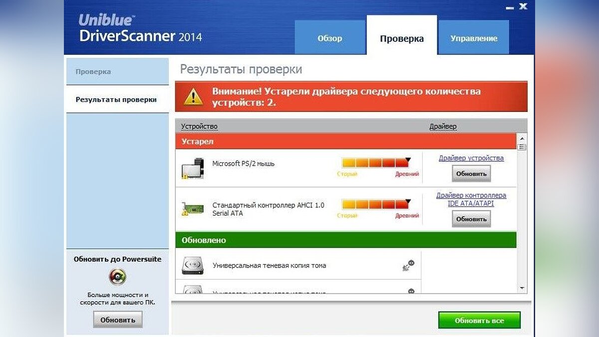Click the hard drive icon for volume shadow copy
Screen dimensions: 599x337
[x=193, y=266]
